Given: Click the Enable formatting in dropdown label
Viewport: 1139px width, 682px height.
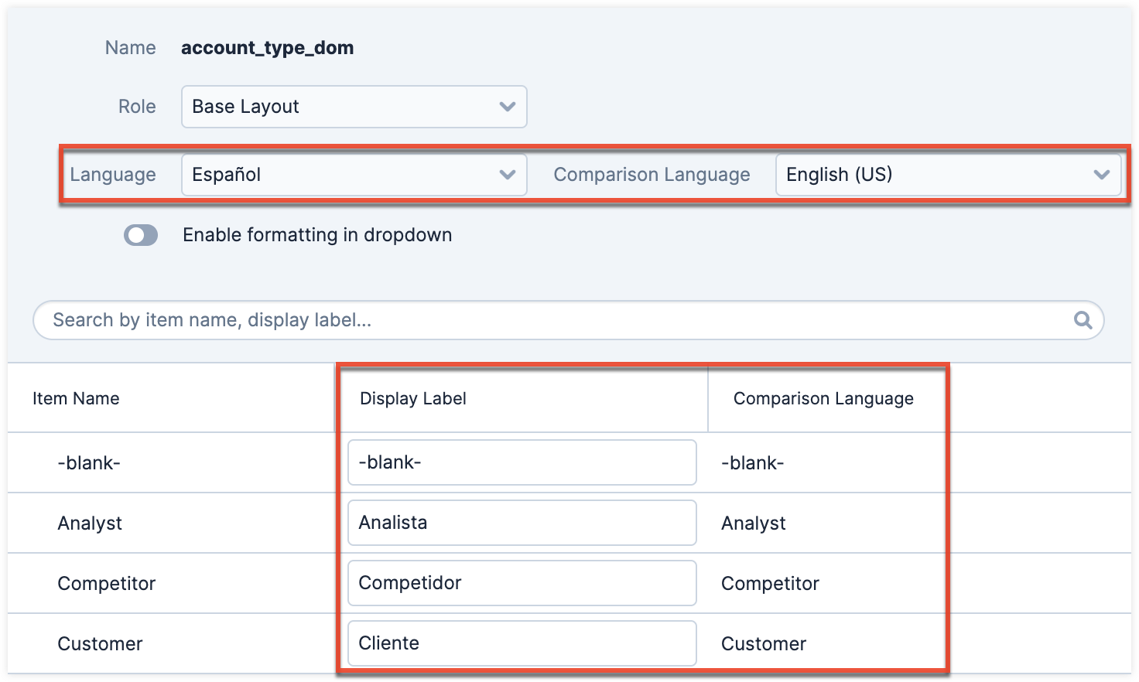Looking at the screenshot, I should point(317,235).
